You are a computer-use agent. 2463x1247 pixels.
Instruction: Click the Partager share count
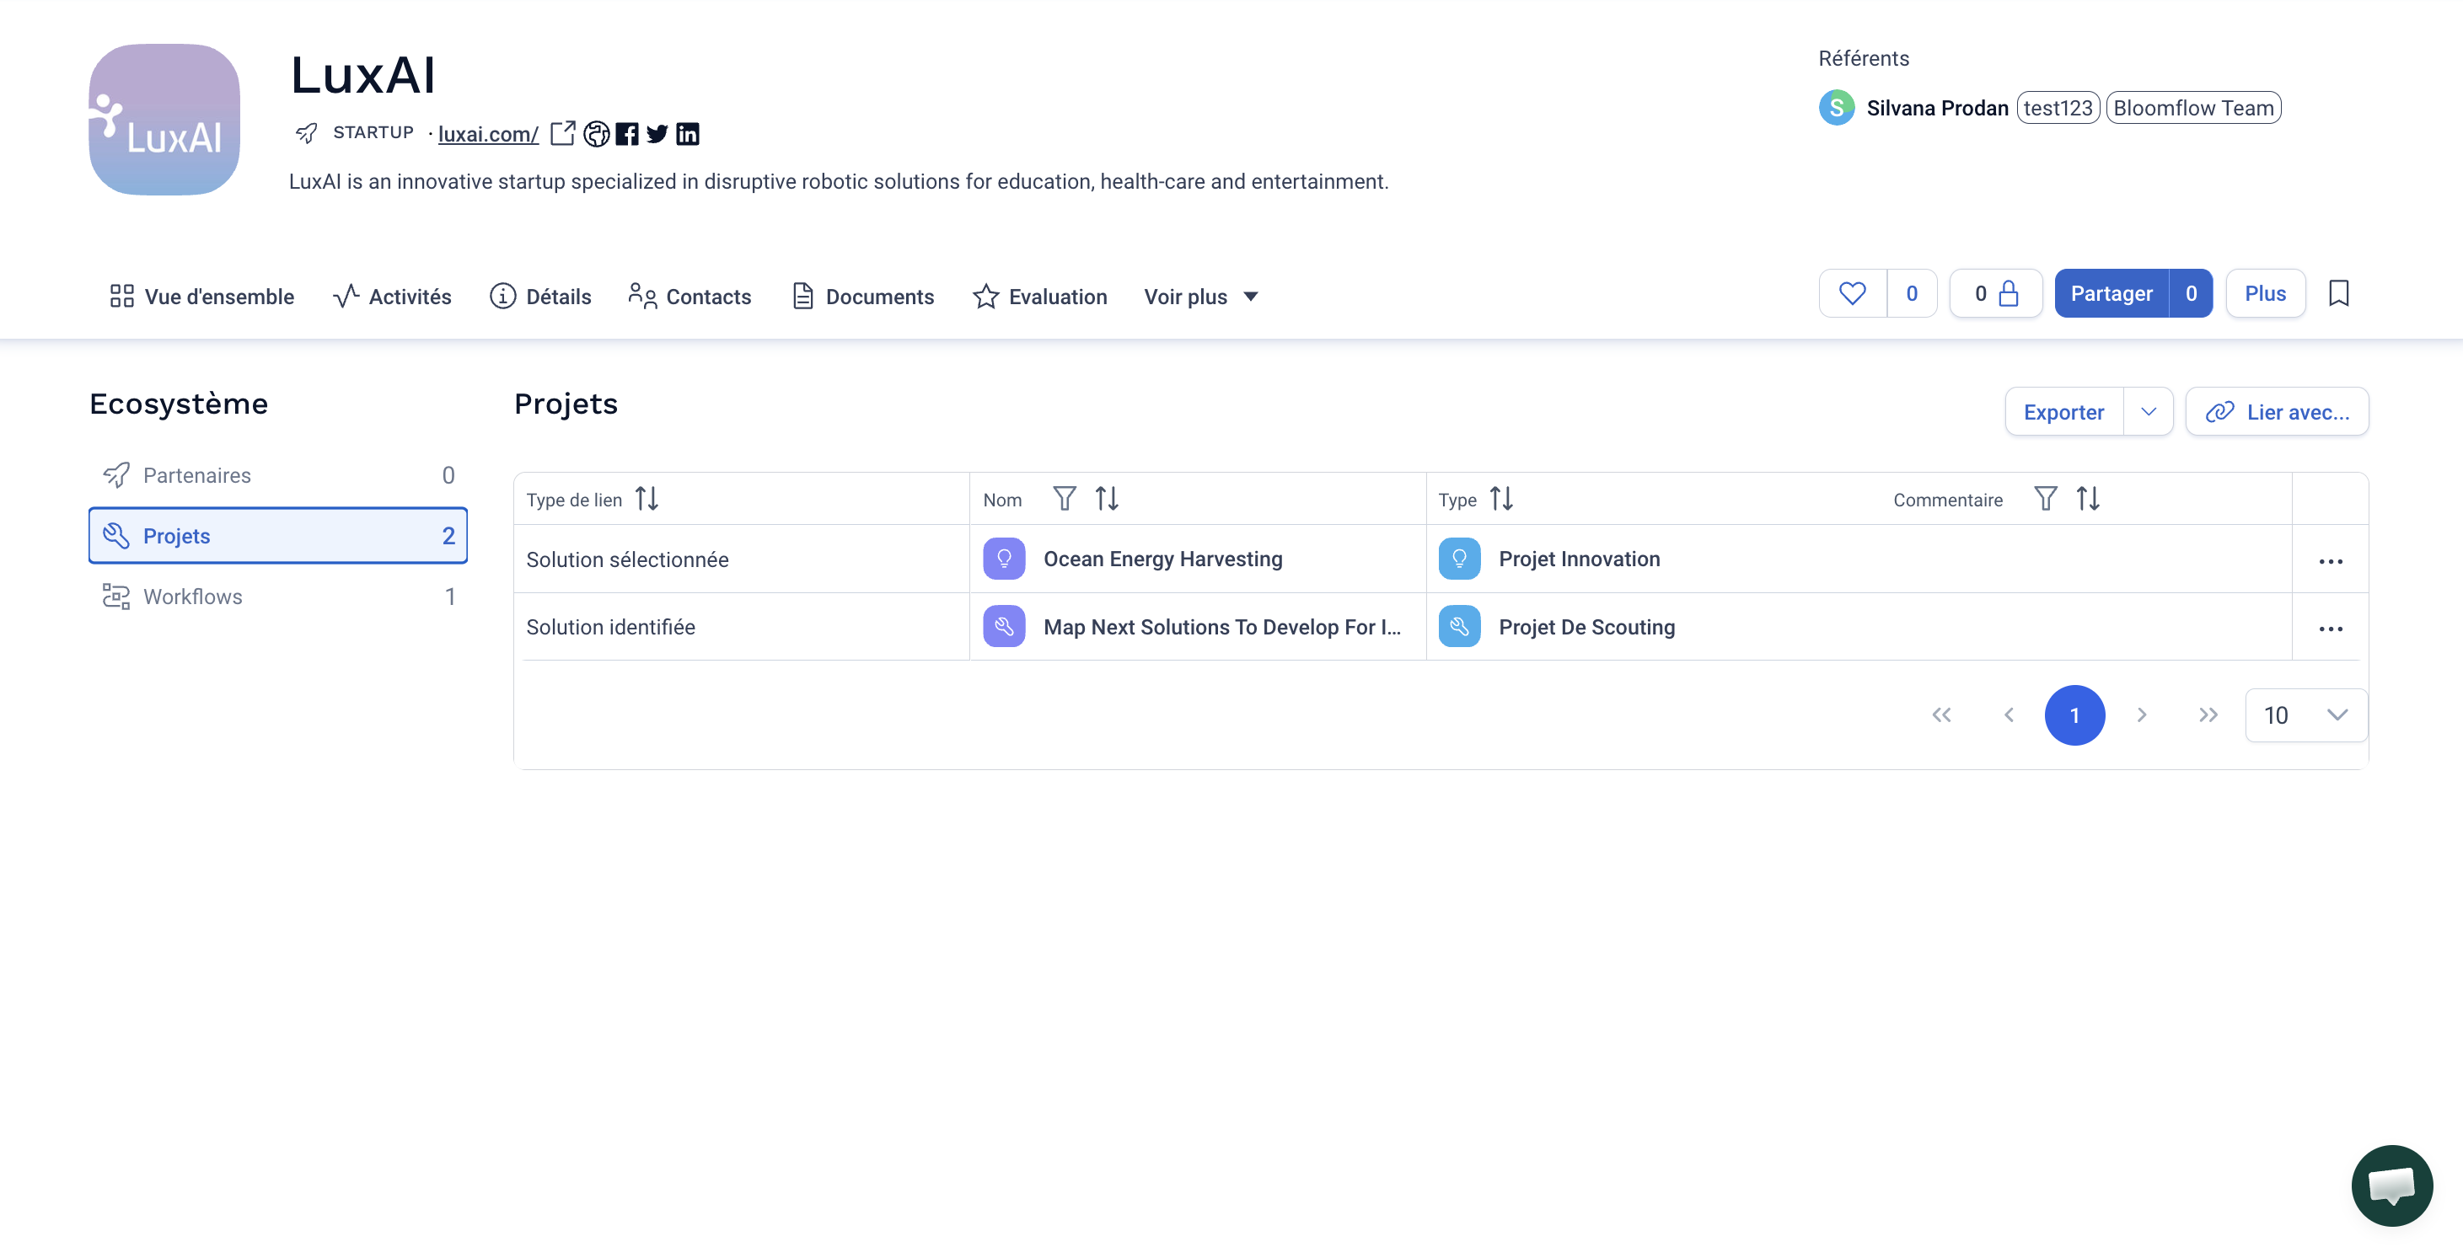point(2192,293)
